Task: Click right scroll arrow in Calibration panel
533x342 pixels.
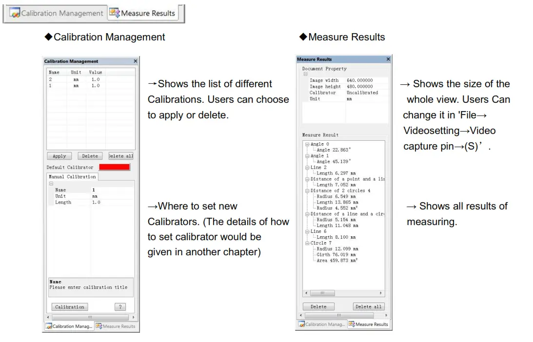Action: [133, 317]
